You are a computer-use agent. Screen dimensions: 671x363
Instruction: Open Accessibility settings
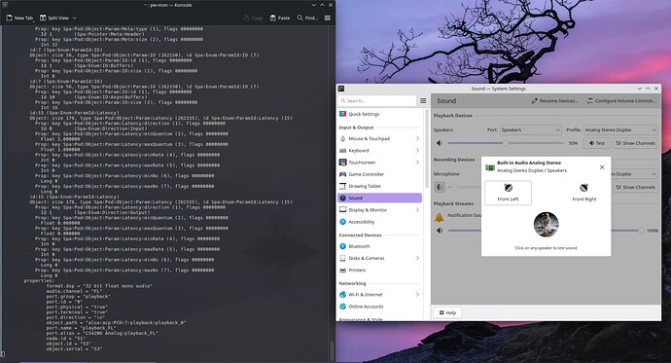(379, 222)
